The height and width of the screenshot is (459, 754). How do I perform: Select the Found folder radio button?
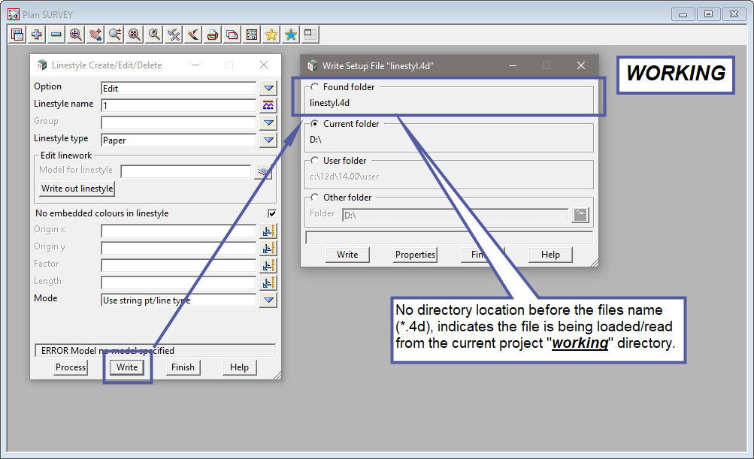314,87
